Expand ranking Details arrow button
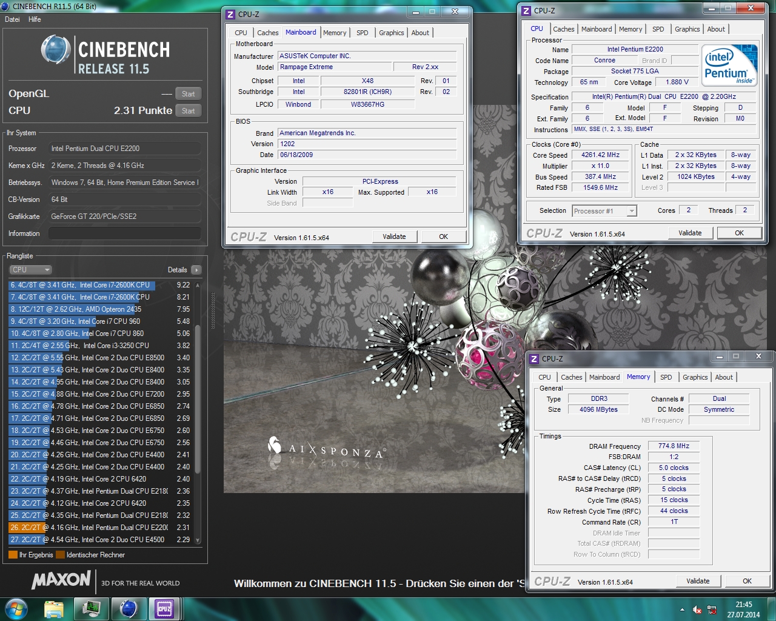 coord(196,270)
